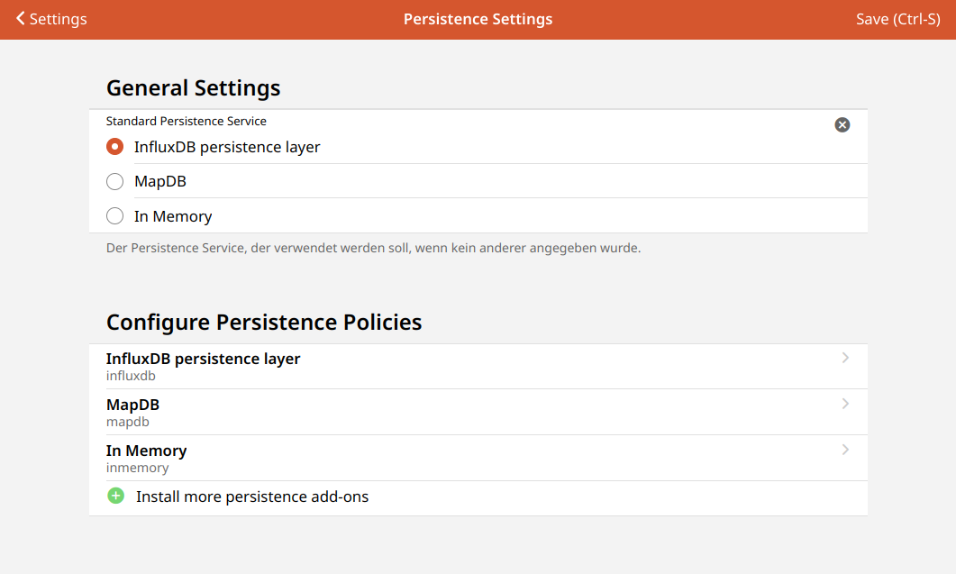Click the green plus install icon
Screen dimensions: 956x574
[115, 496]
